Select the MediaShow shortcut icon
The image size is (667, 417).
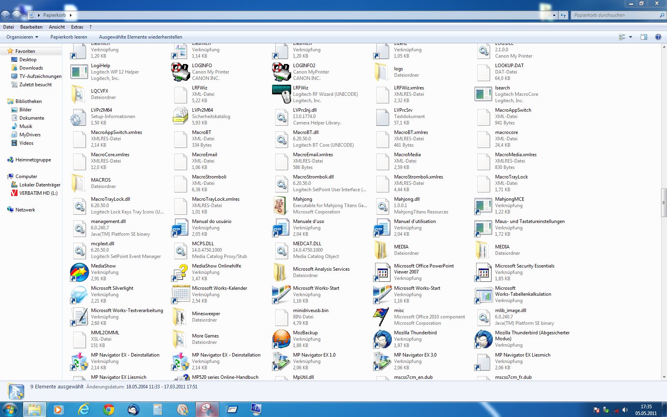coord(79,272)
